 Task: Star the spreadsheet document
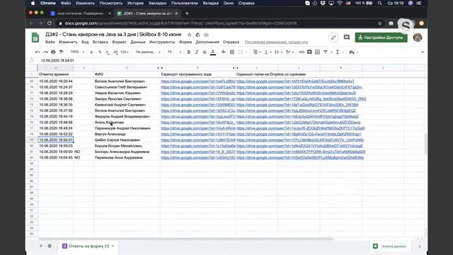189,35
